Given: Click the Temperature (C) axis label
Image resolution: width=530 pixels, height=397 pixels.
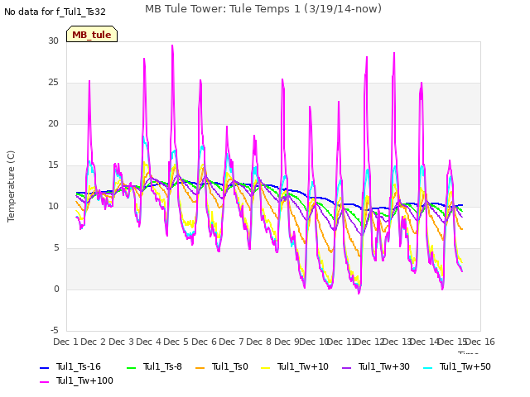Looking at the screenshot, I should coord(11,186).
